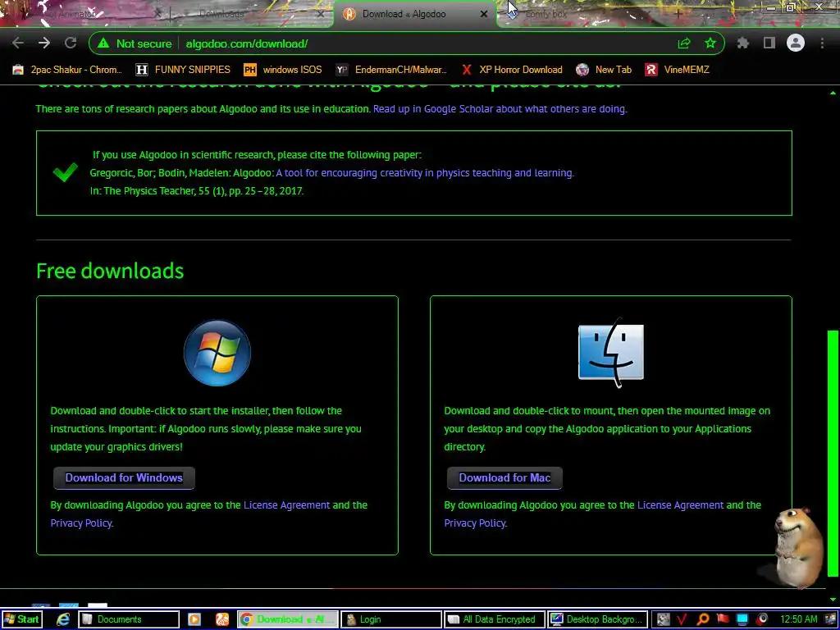Open the Gregorcic and Bodin paper link
The width and height of the screenshot is (840, 630).
coord(425,173)
